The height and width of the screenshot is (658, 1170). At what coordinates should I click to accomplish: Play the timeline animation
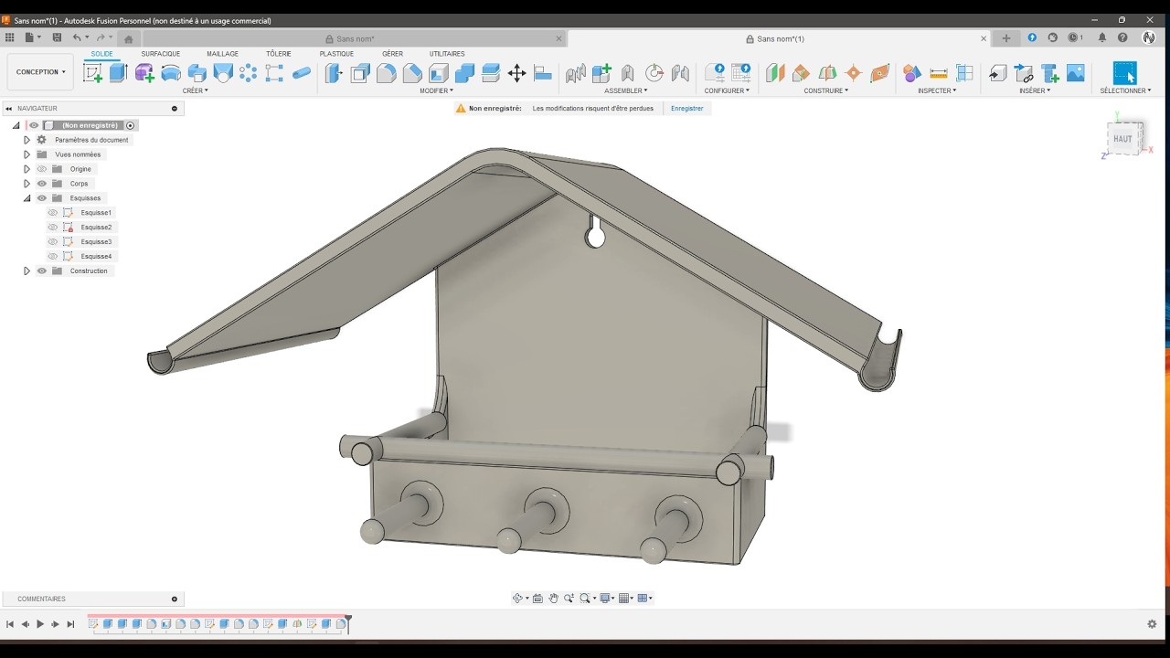click(40, 624)
